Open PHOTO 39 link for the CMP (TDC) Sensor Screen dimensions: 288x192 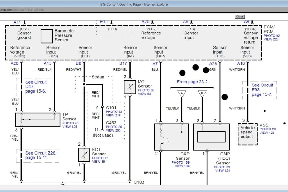[x=222, y=167]
